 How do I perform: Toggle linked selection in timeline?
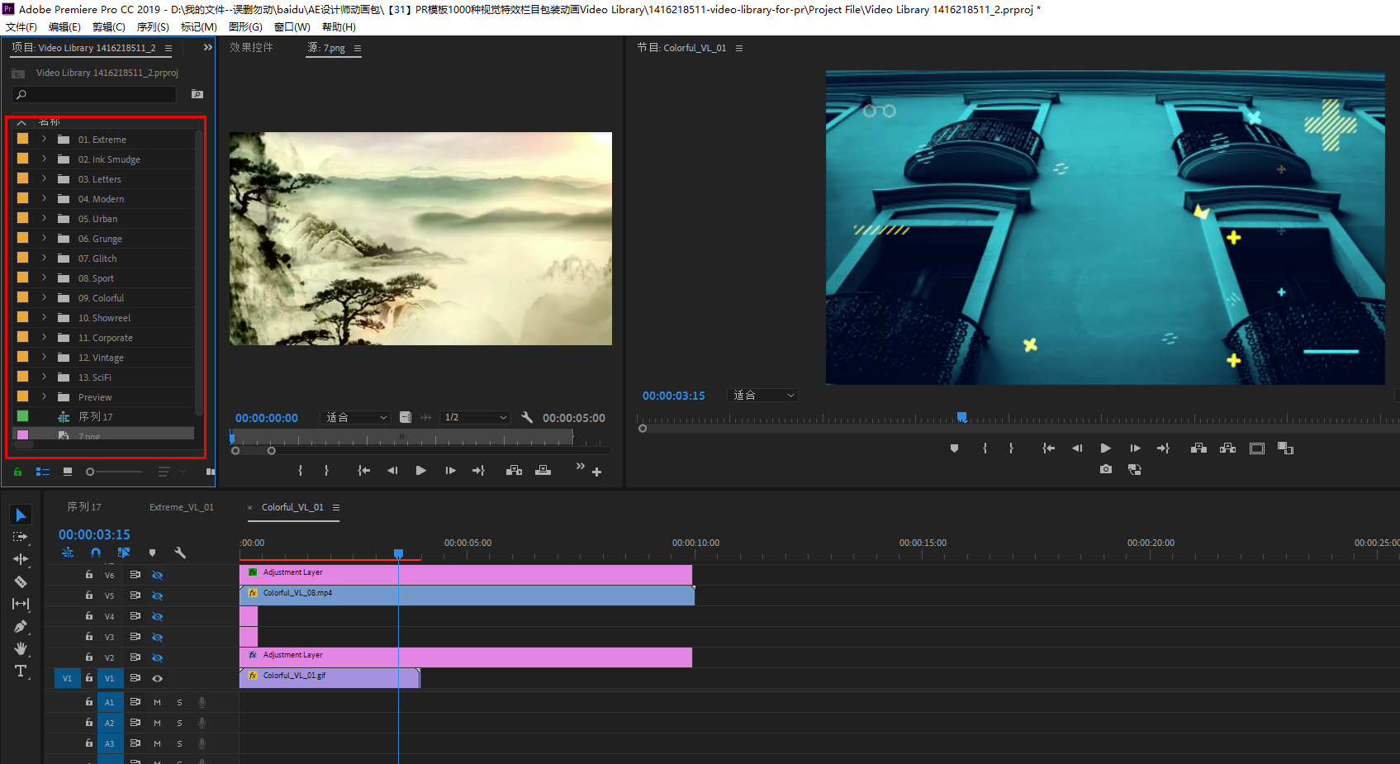tap(124, 553)
